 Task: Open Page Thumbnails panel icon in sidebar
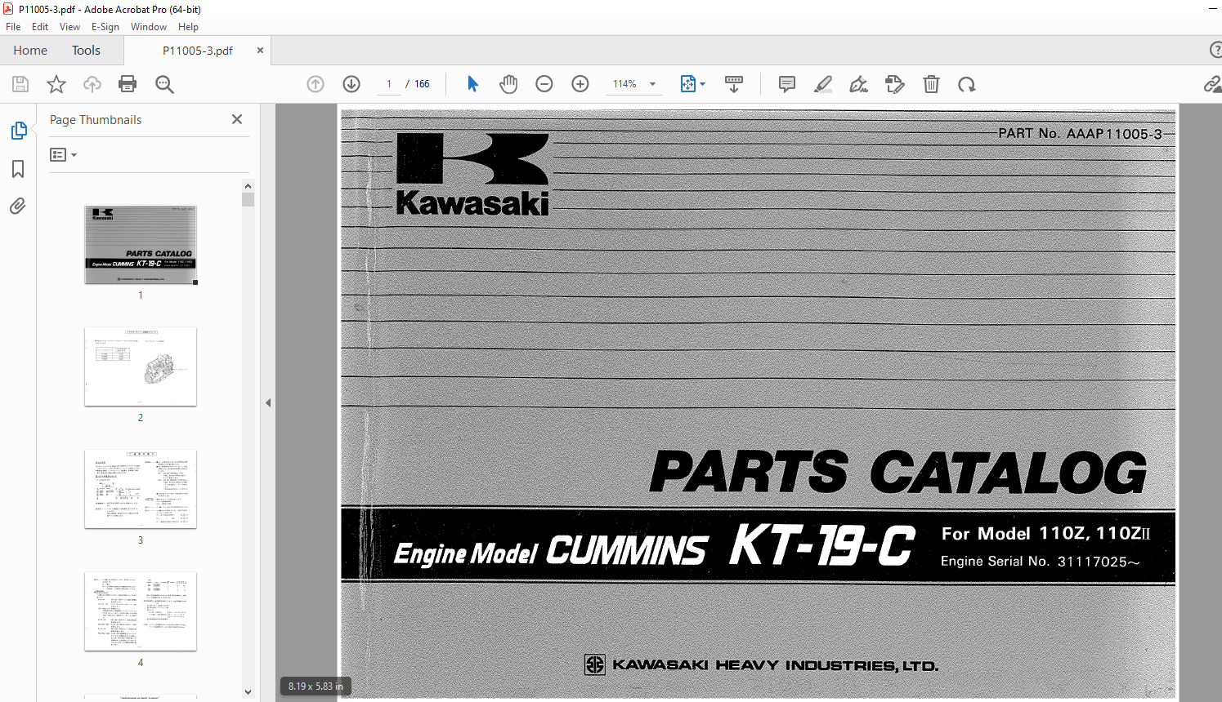pos(18,131)
